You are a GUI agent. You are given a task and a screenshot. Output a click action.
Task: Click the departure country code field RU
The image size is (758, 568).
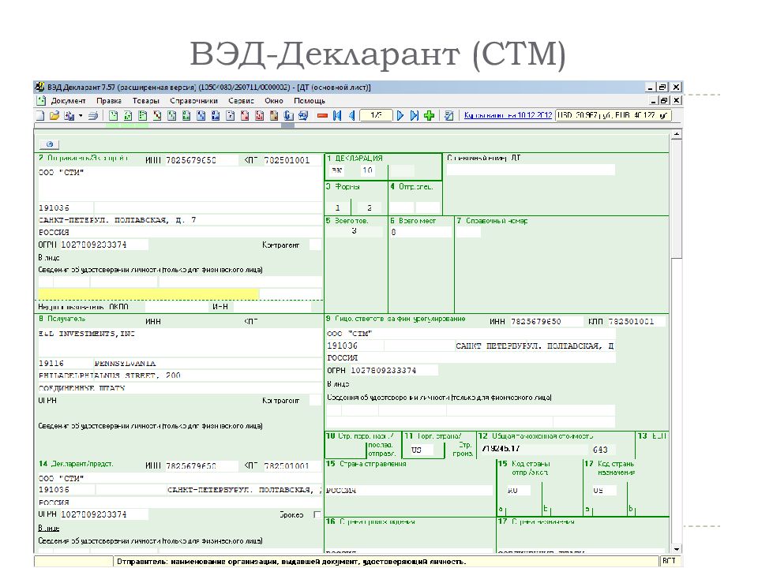519,490
